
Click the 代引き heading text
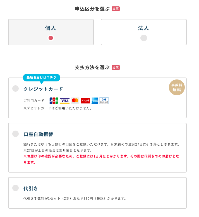(x=31, y=188)
